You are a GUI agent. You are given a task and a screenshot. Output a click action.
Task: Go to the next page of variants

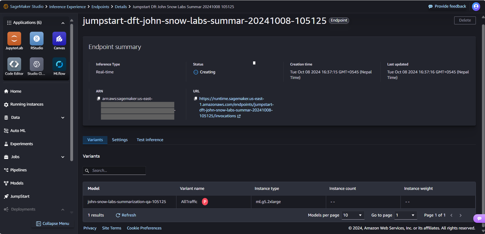tap(461, 215)
